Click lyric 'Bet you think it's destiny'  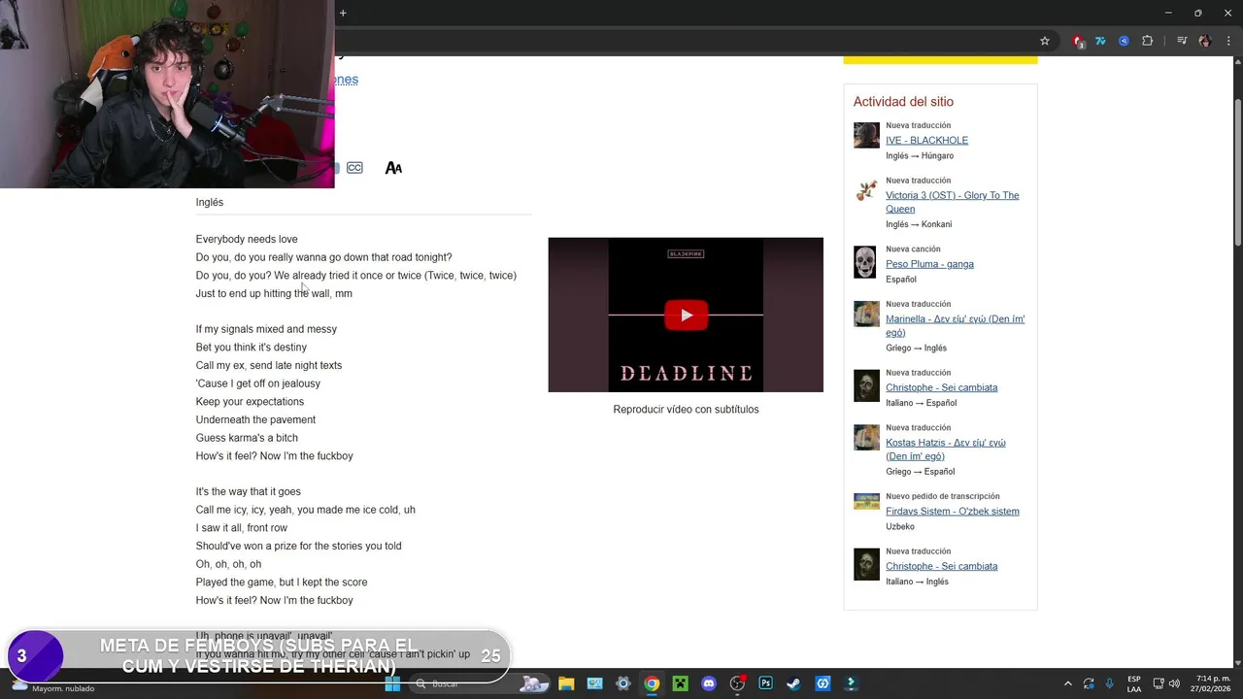coord(251,348)
